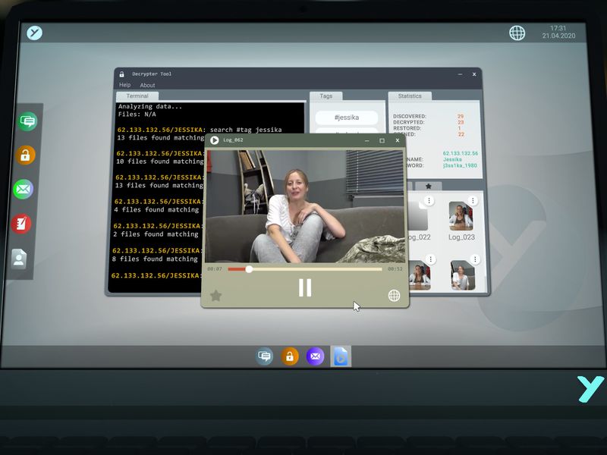Click the video progress slider handle
Screen dimensions: 607x455
249,269
